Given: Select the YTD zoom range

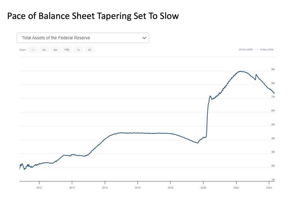Looking at the screenshot, I should pos(67,50).
